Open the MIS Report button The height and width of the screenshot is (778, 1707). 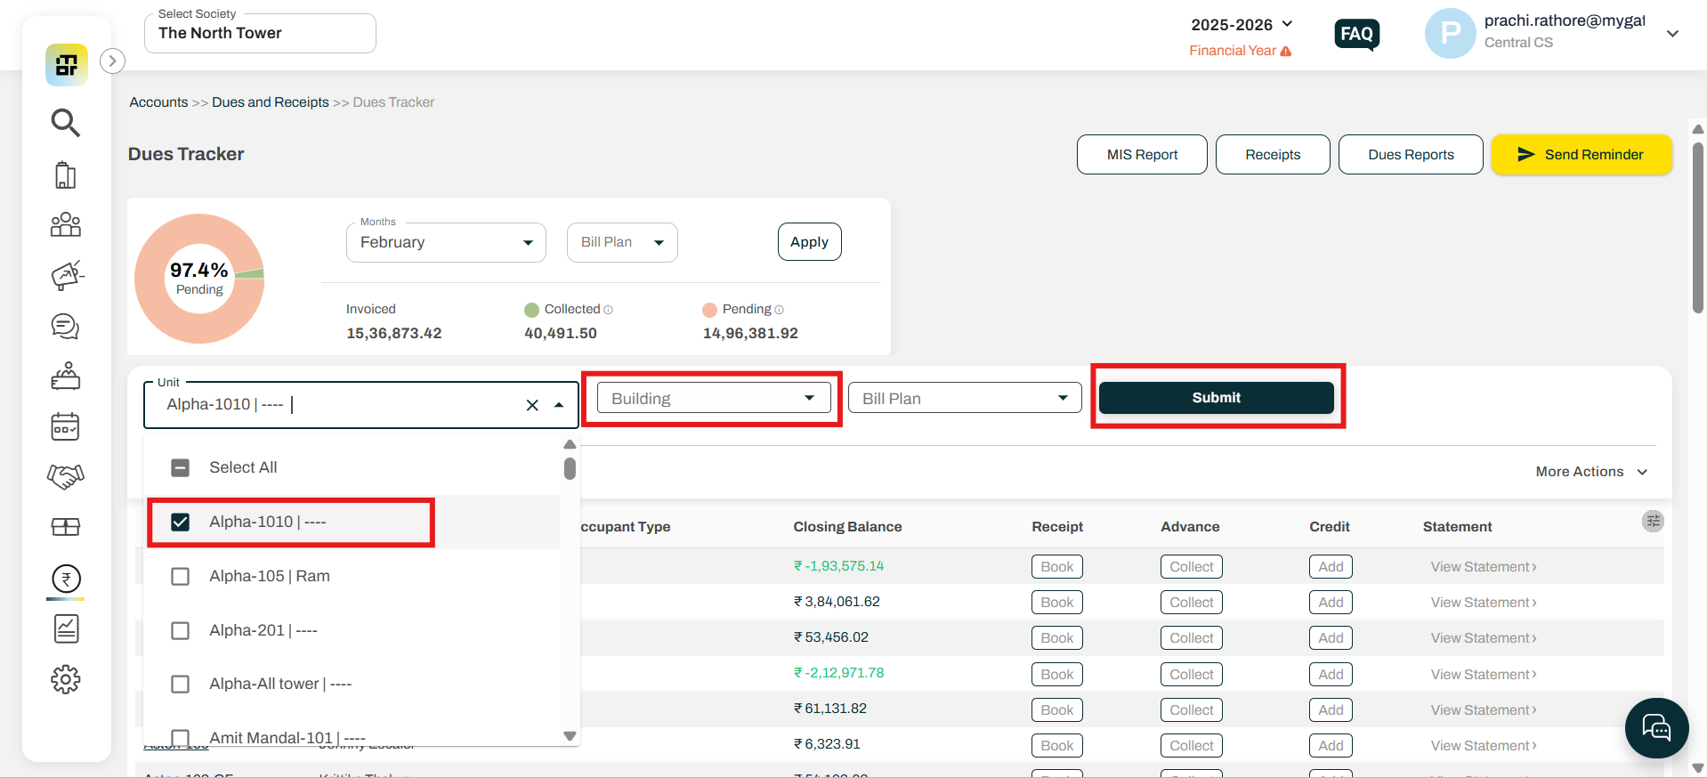tap(1142, 155)
